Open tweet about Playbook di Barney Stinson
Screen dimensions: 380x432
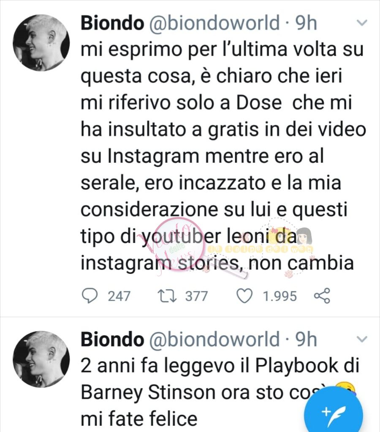point(220,392)
